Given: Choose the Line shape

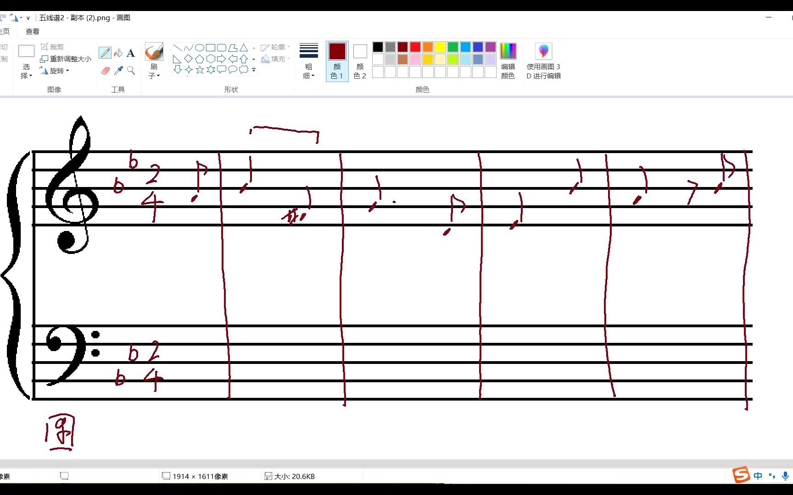Looking at the screenshot, I should click(x=177, y=48).
